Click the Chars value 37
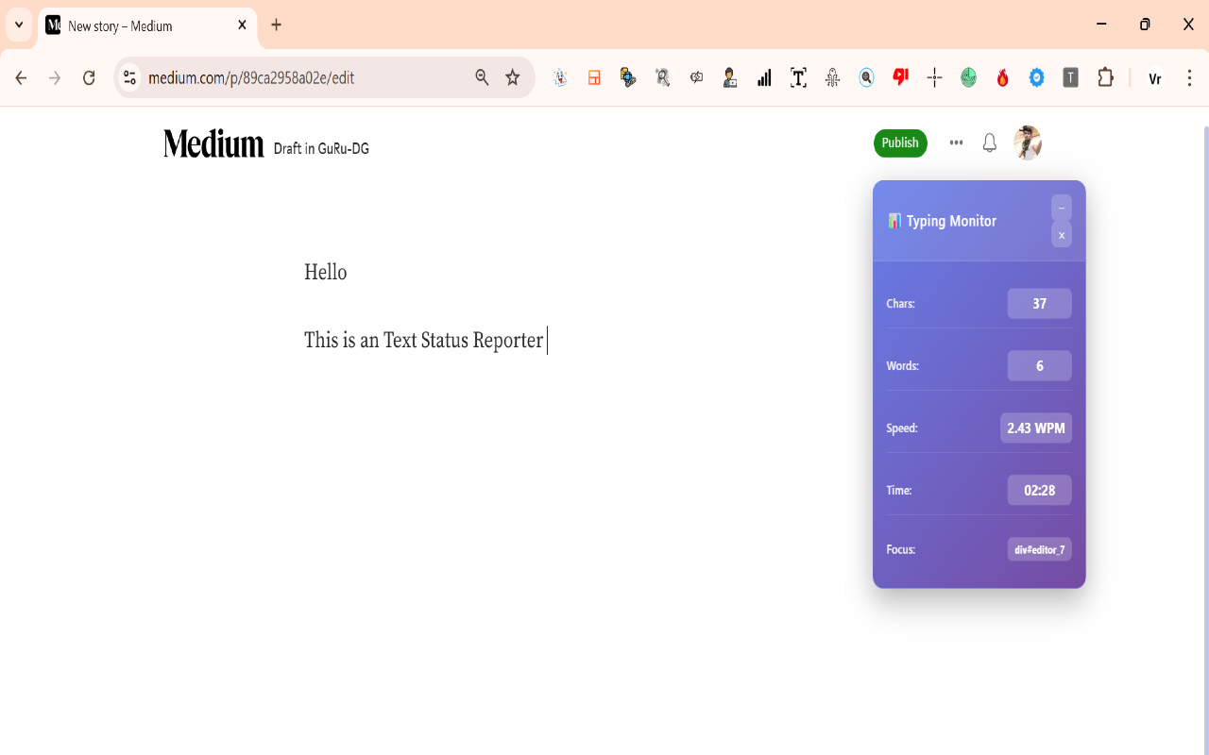Viewport: 1209px width, 755px height. (1040, 304)
